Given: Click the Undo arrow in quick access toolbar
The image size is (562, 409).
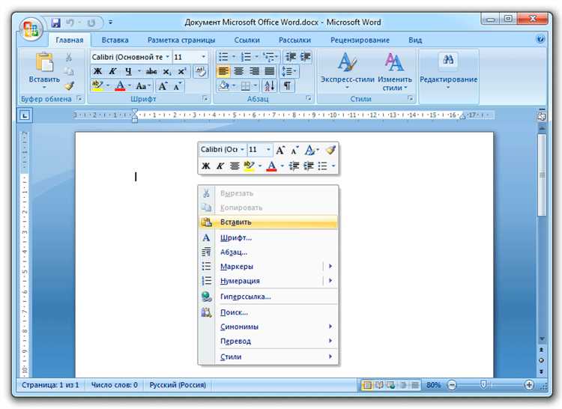Looking at the screenshot, I should coord(70,23).
